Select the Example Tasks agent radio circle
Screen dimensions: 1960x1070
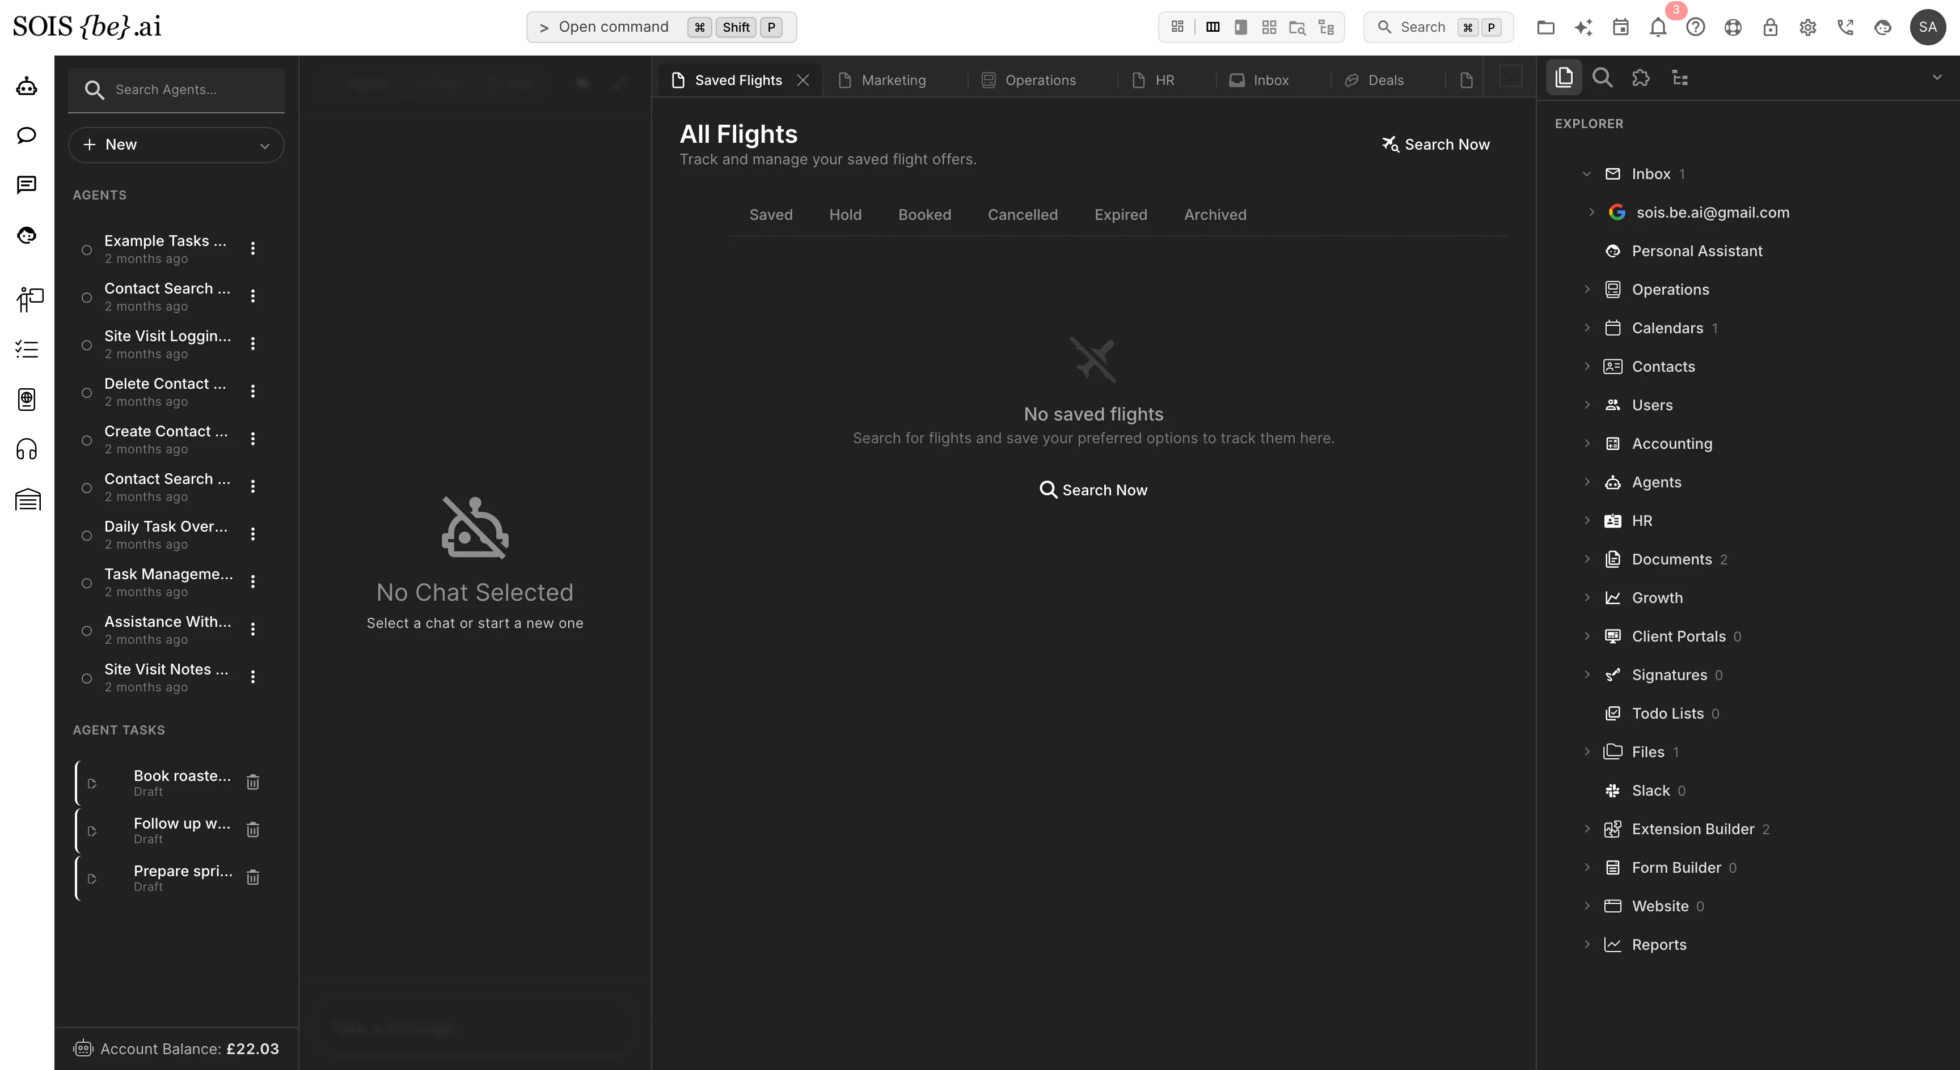pyautogui.click(x=87, y=250)
